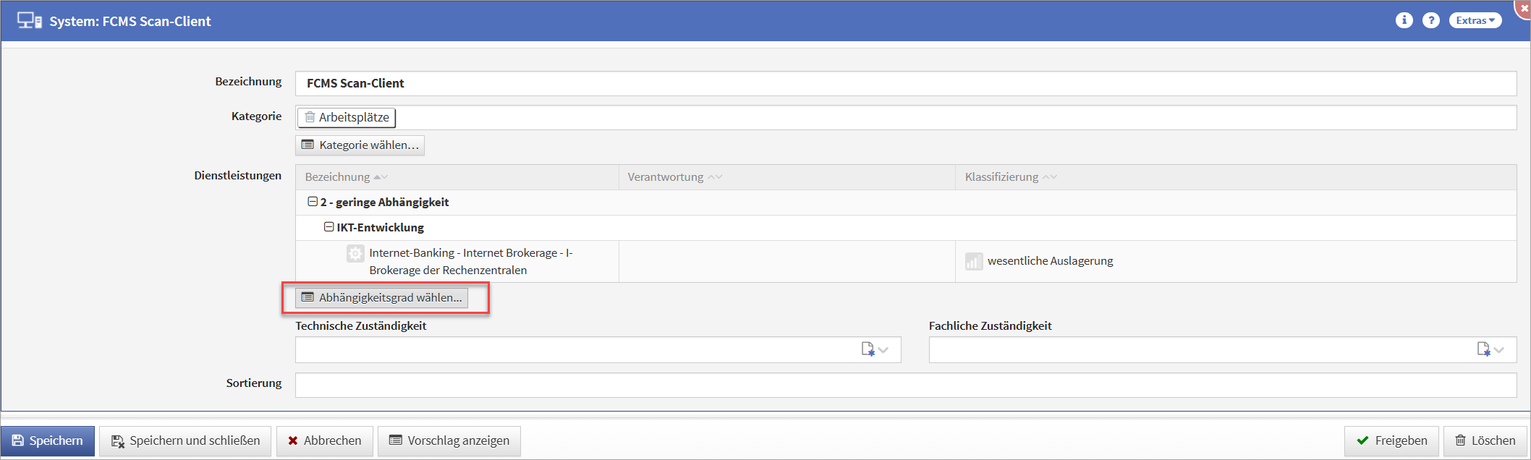Collapse the '2 - geringe Abhängigkeit' group
Image resolution: width=1531 pixels, height=460 pixels.
point(313,202)
